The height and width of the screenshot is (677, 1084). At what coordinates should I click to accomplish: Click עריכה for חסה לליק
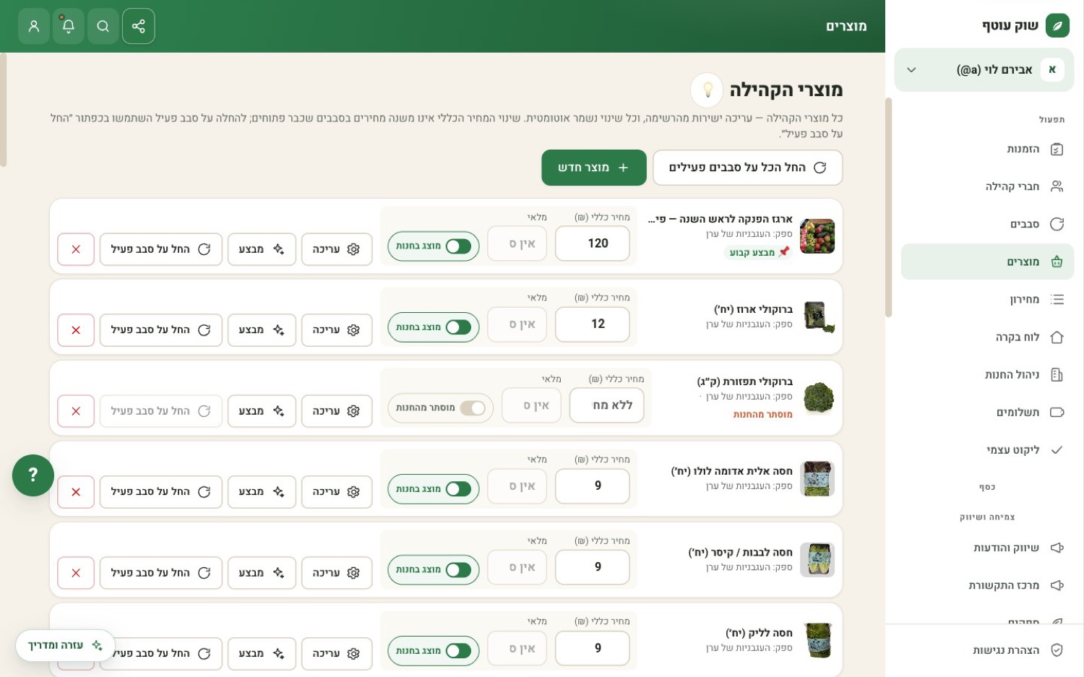(x=337, y=654)
